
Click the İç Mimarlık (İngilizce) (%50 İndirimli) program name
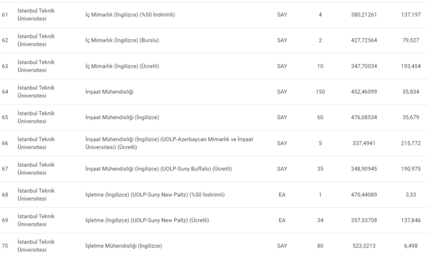click(x=130, y=15)
